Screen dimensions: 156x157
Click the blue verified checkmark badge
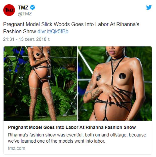pyautogui.click(x=32, y=7)
